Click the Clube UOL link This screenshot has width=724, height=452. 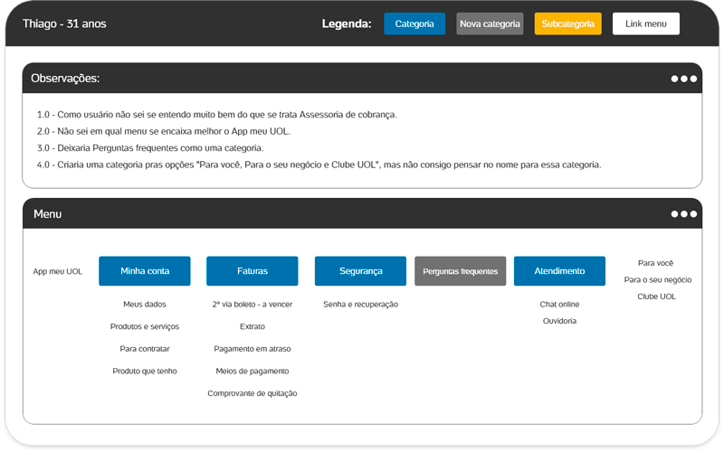pyautogui.click(x=656, y=297)
